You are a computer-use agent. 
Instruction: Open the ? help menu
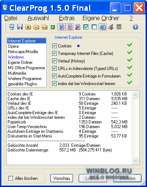coord(131,18)
